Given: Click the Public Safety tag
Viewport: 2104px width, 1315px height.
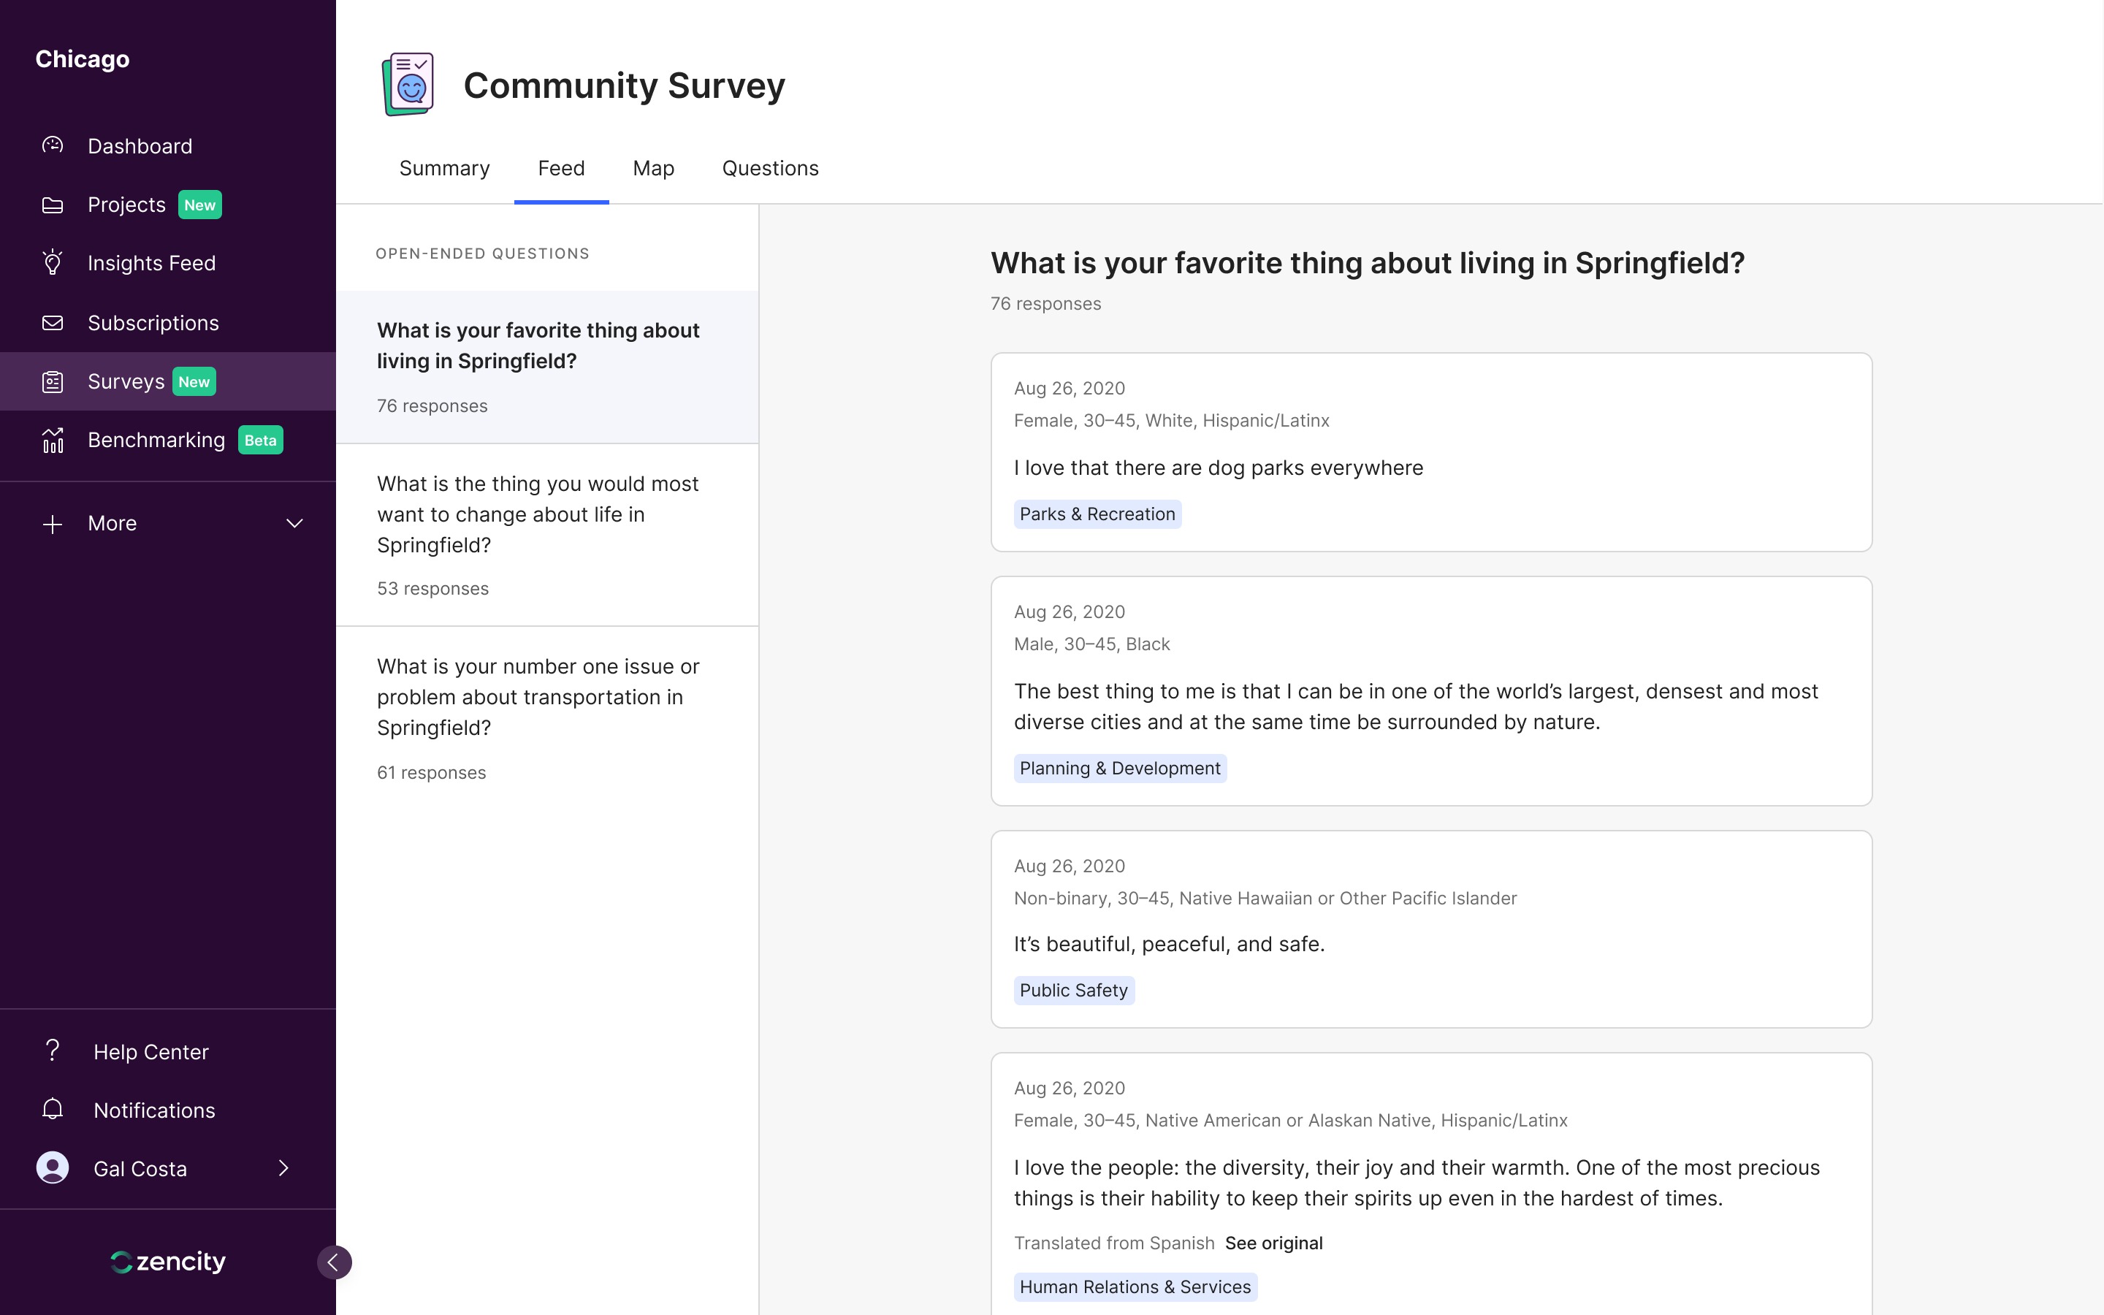Looking at the screenshot, I should coord(1074,990).
